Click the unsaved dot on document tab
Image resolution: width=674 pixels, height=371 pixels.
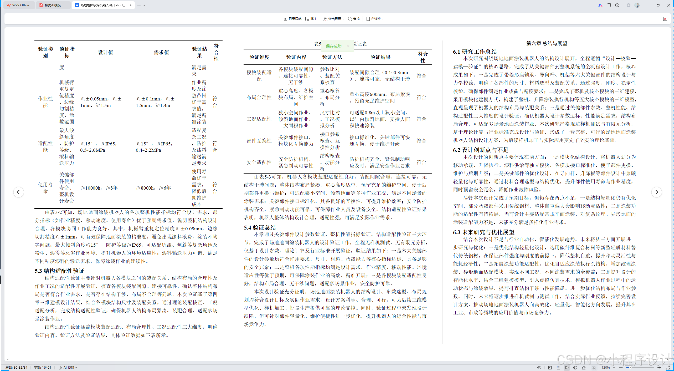tap(131, 5)
